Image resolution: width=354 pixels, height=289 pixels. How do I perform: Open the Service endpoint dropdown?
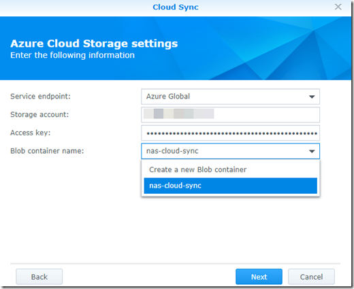coord(230,97)
